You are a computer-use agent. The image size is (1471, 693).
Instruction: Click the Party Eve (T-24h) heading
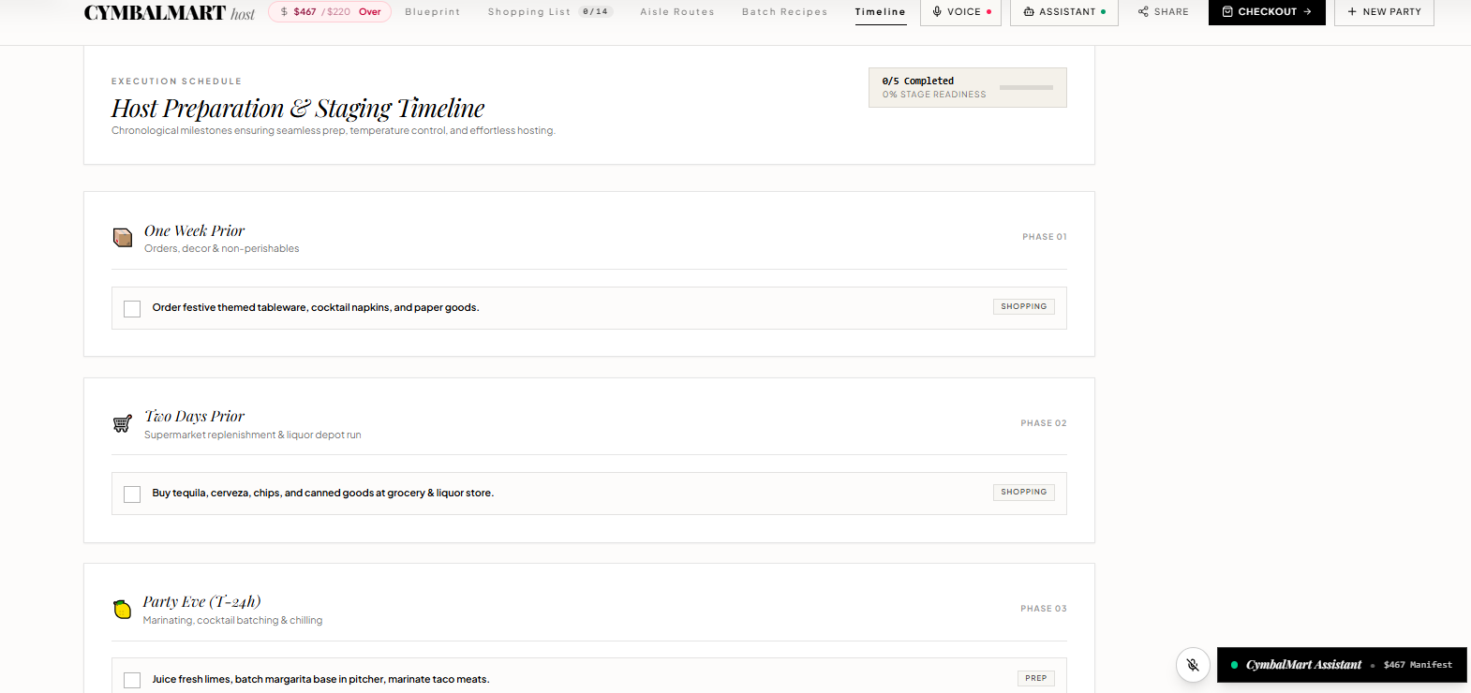[201, 601]
